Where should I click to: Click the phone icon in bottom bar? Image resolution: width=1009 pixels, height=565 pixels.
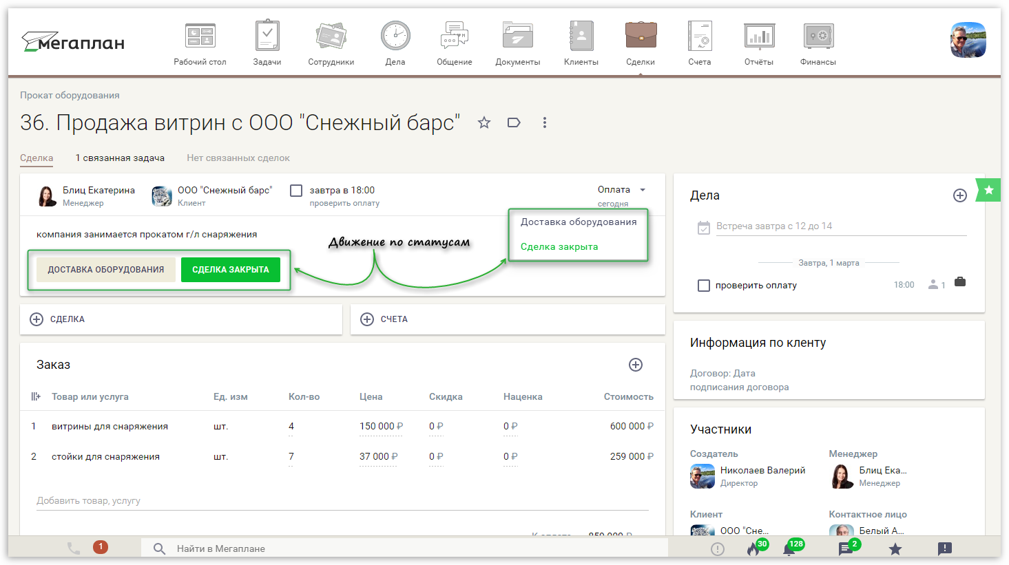[74, 548]
